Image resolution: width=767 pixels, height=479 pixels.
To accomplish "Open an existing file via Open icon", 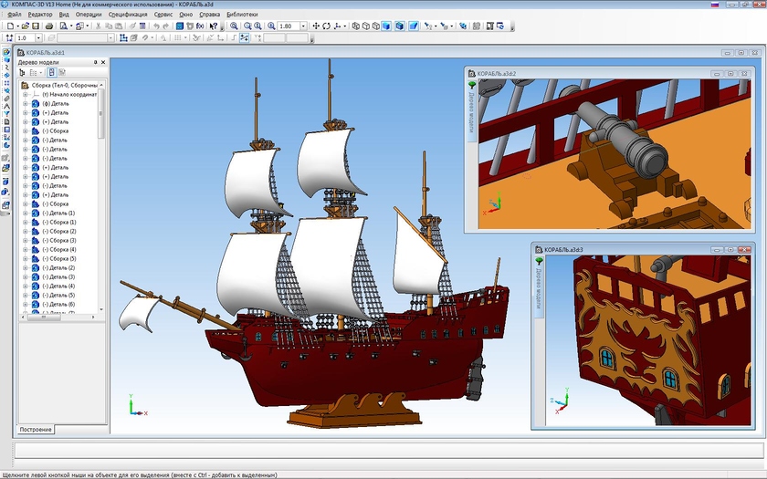I will [26, 26].
